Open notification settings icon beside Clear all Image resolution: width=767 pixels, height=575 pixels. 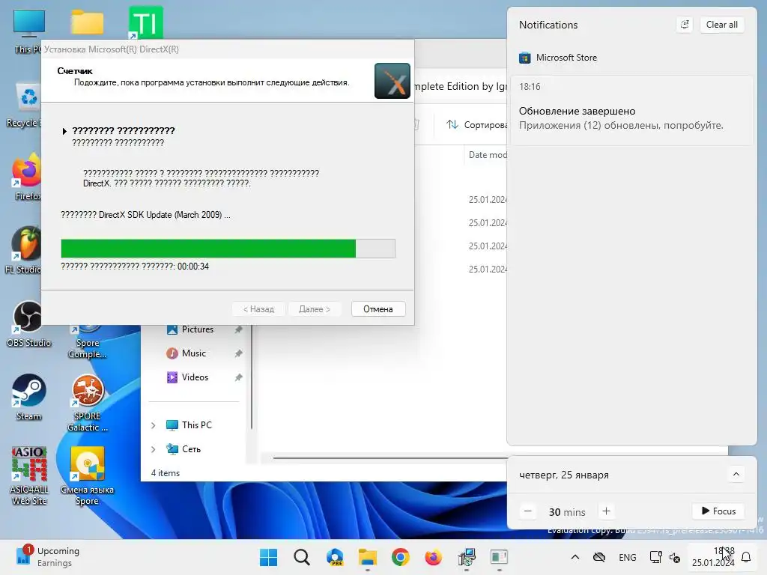point(685,25)
